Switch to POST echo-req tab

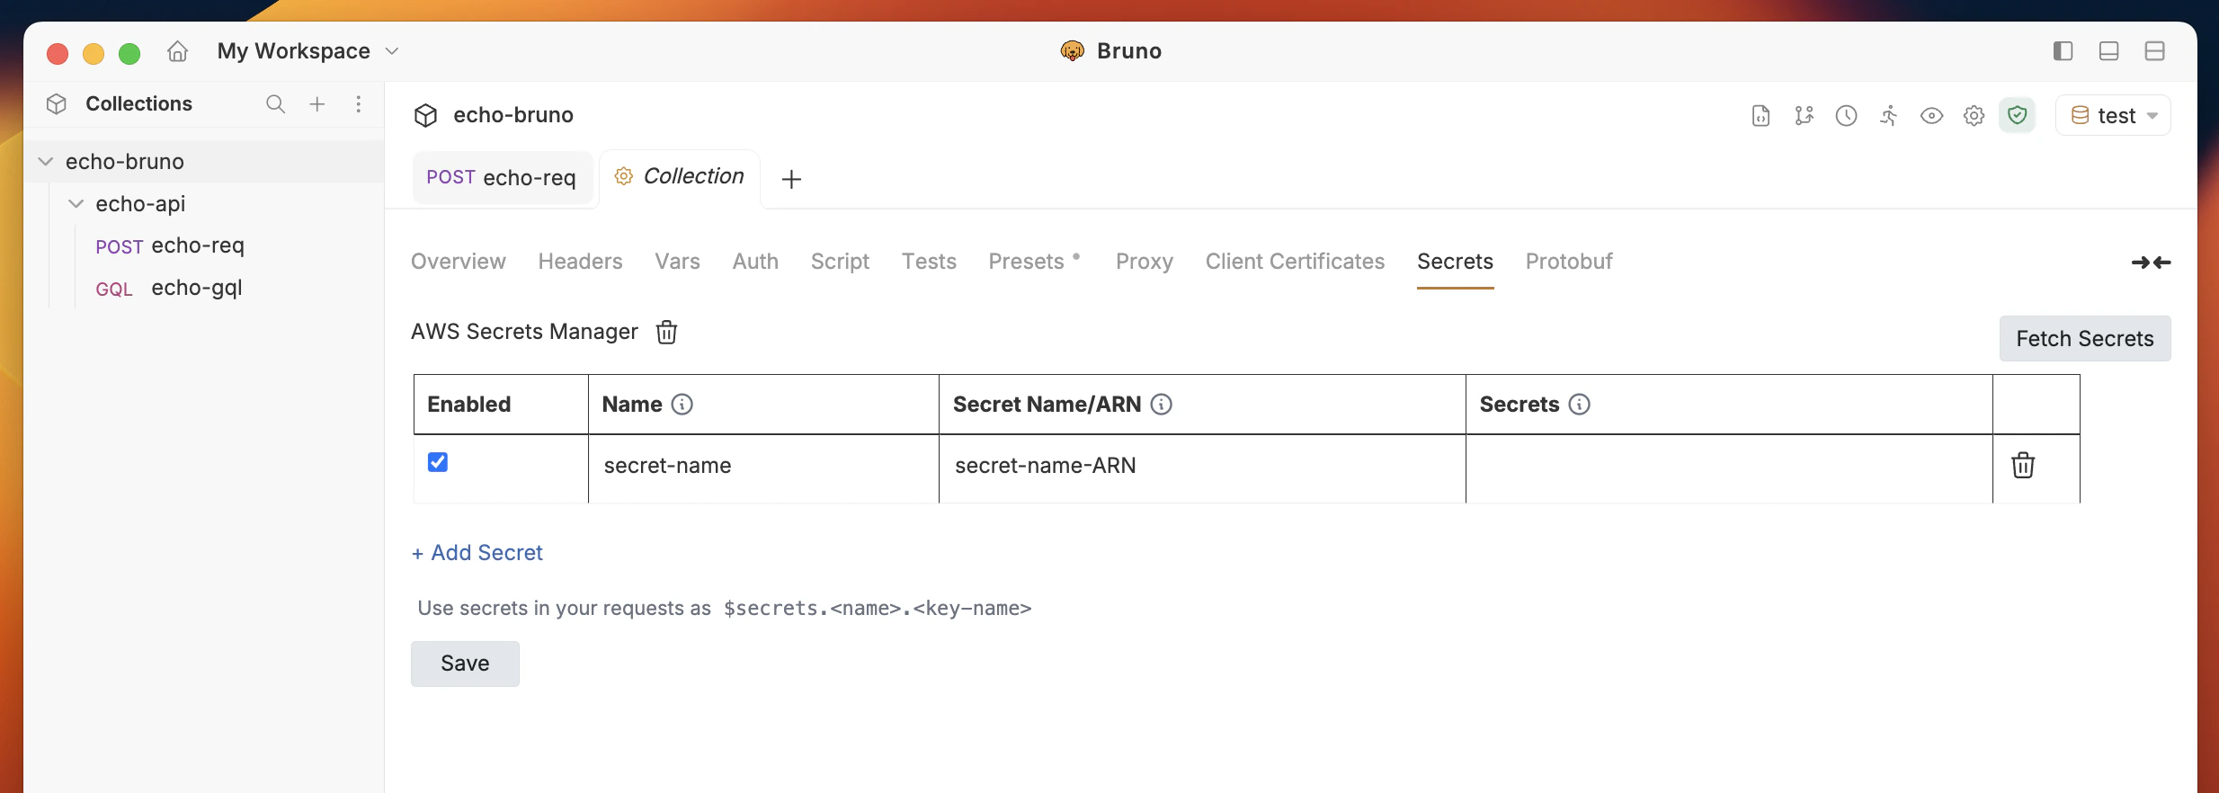pos(502,177)
